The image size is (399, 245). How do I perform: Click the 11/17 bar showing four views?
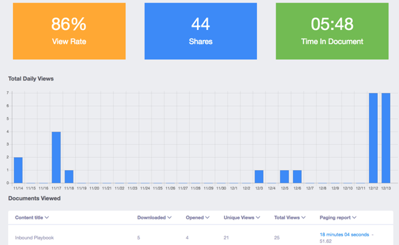(x=56, y=157)
